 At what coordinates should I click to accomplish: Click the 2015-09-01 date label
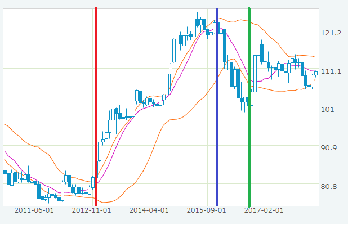point(207,210)
